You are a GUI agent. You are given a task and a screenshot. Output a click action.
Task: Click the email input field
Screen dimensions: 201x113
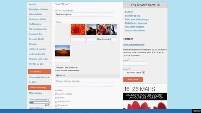point(135,63)
